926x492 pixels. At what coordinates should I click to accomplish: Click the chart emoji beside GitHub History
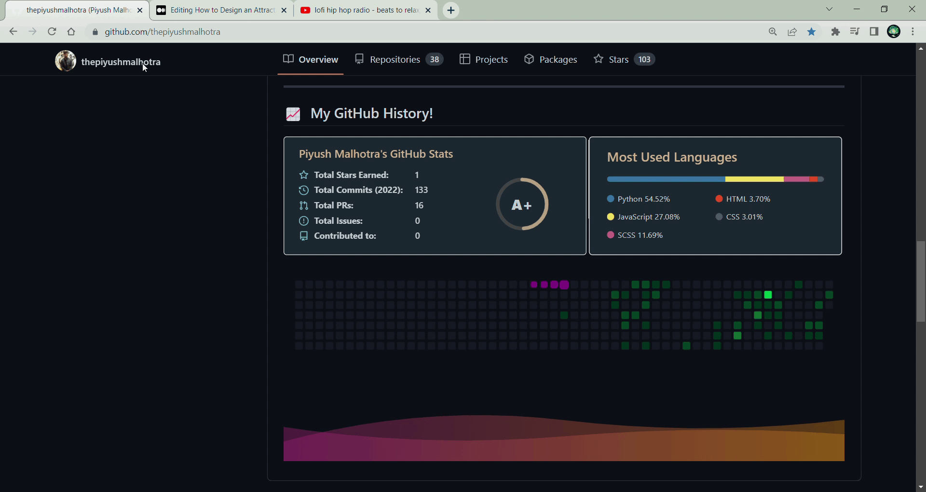coord(293,114)
